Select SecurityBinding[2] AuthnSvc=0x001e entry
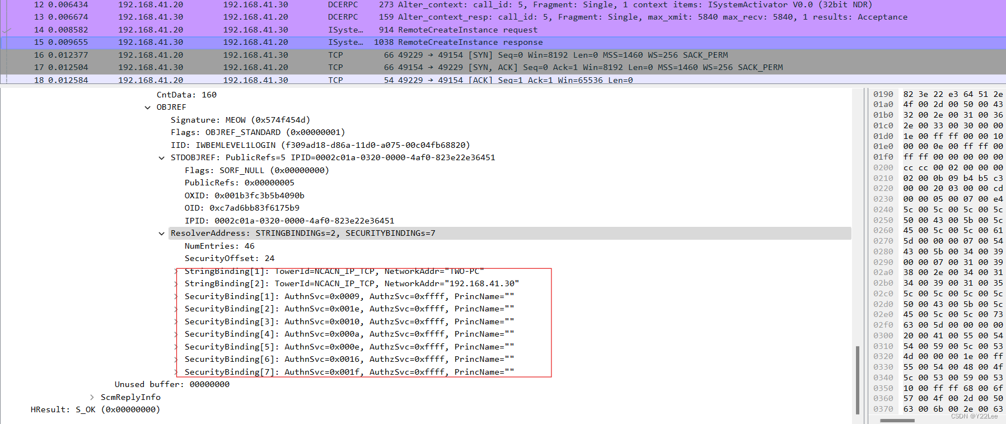This screenshot has height=424, width=1006. pos(349,309)
